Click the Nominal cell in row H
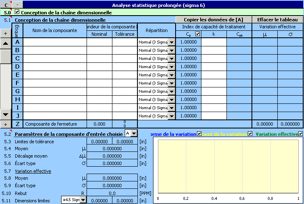The image size is (304, 204). point(99,99)
